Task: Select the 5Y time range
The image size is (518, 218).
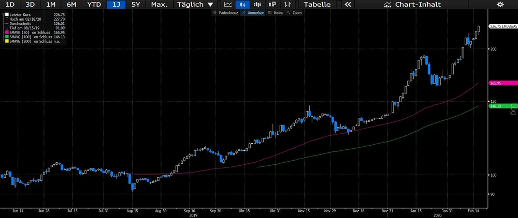Action: point(135,4)
